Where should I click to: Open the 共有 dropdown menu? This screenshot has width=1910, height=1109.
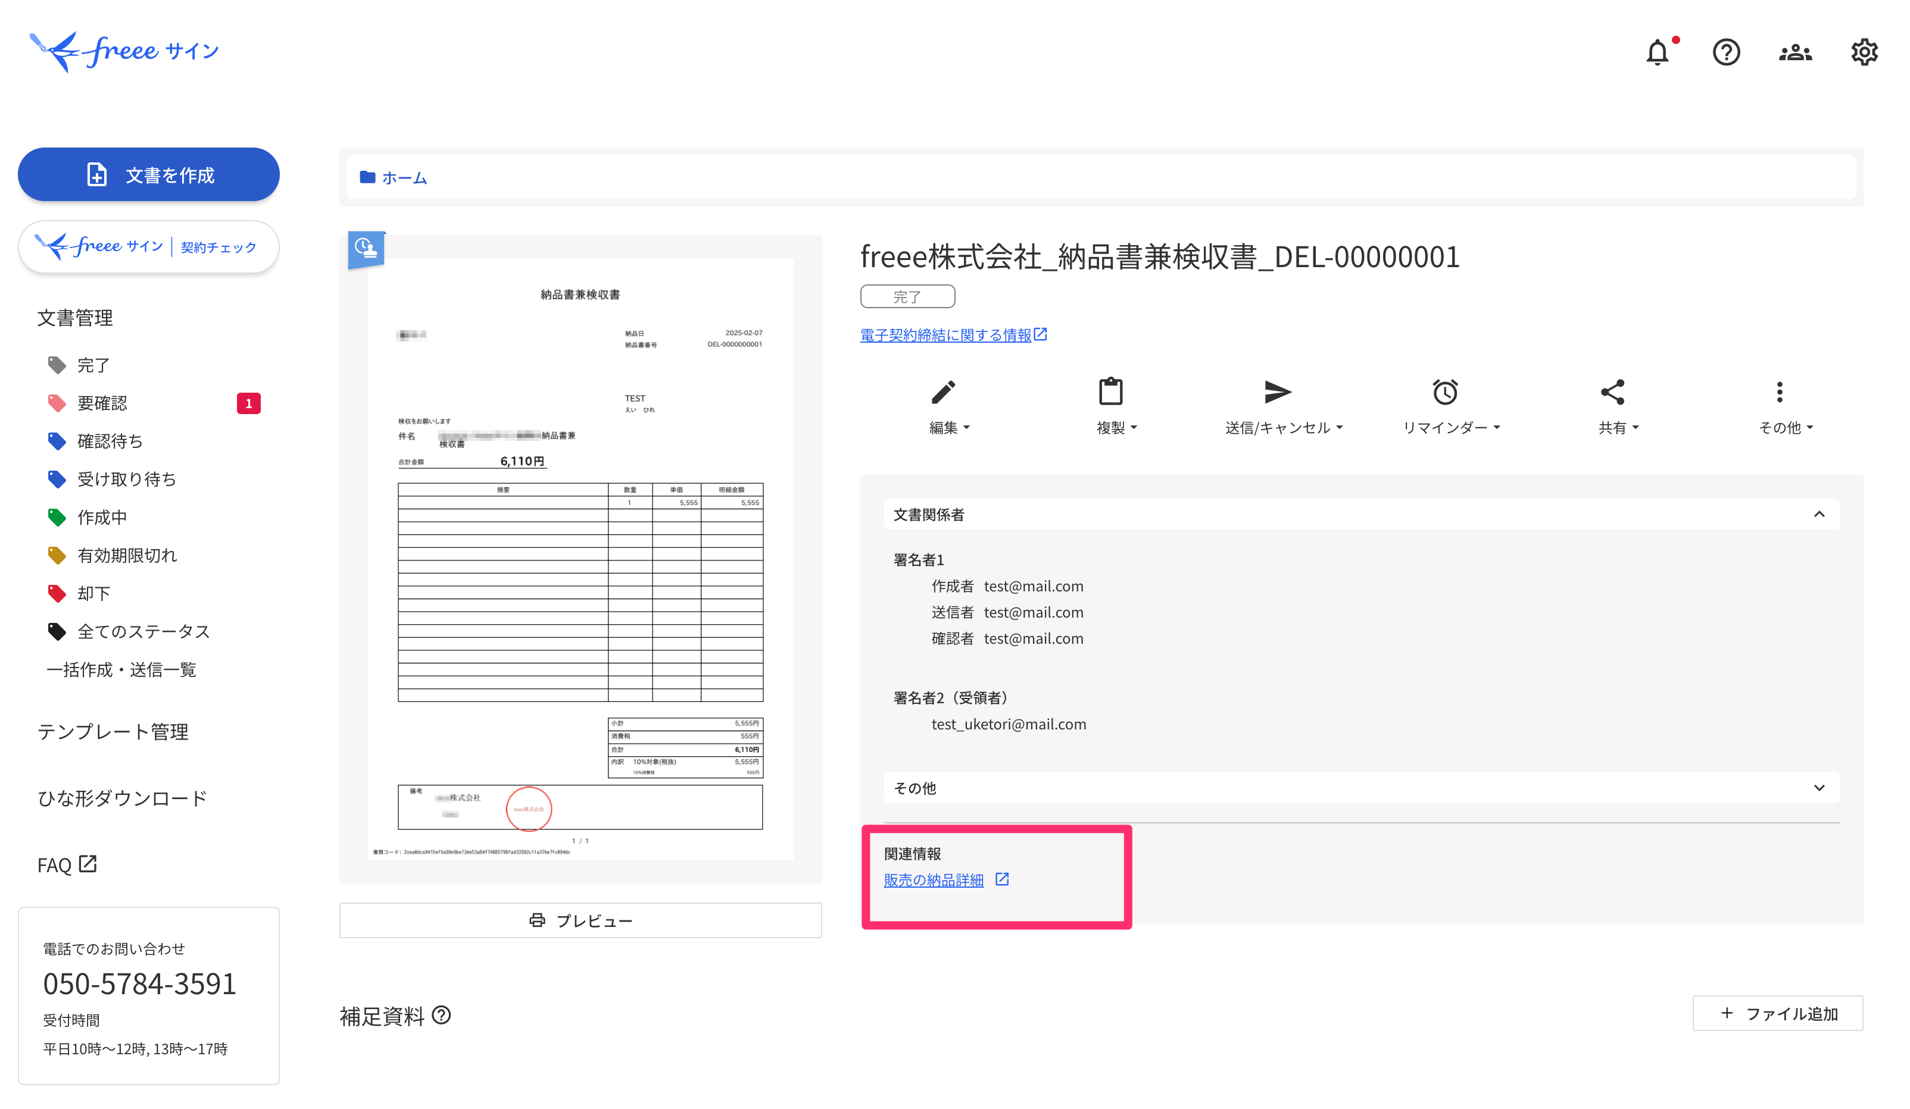[x=1618, y=428]
